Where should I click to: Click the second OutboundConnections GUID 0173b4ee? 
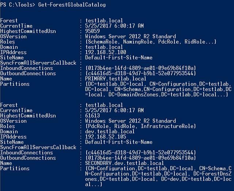point(140,158)
